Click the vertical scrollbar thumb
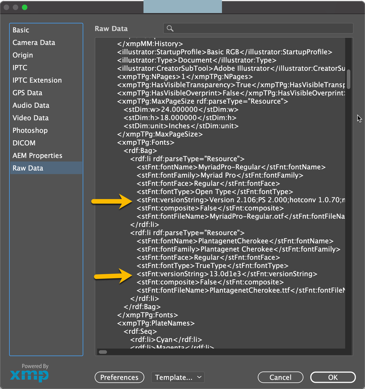This screenshot has width=365, height=389. [349, 79]
